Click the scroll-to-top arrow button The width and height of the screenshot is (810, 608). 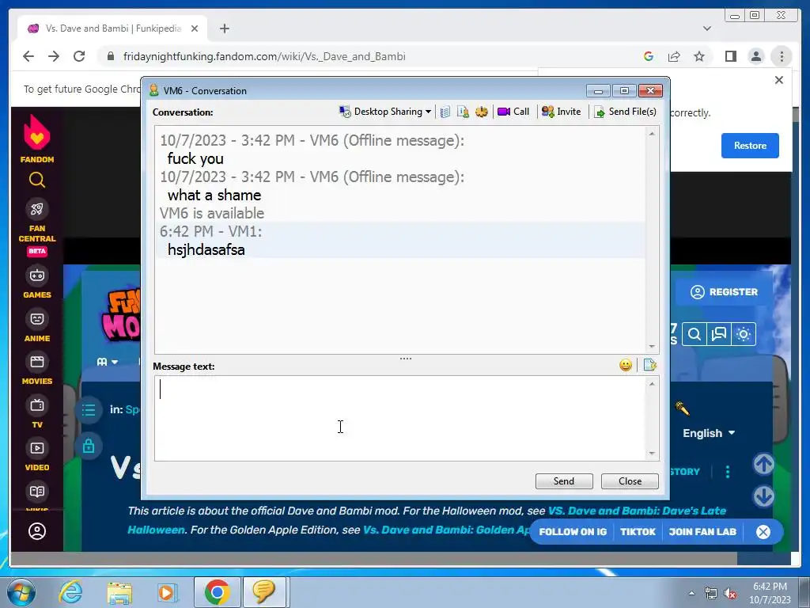click(763, 464)
